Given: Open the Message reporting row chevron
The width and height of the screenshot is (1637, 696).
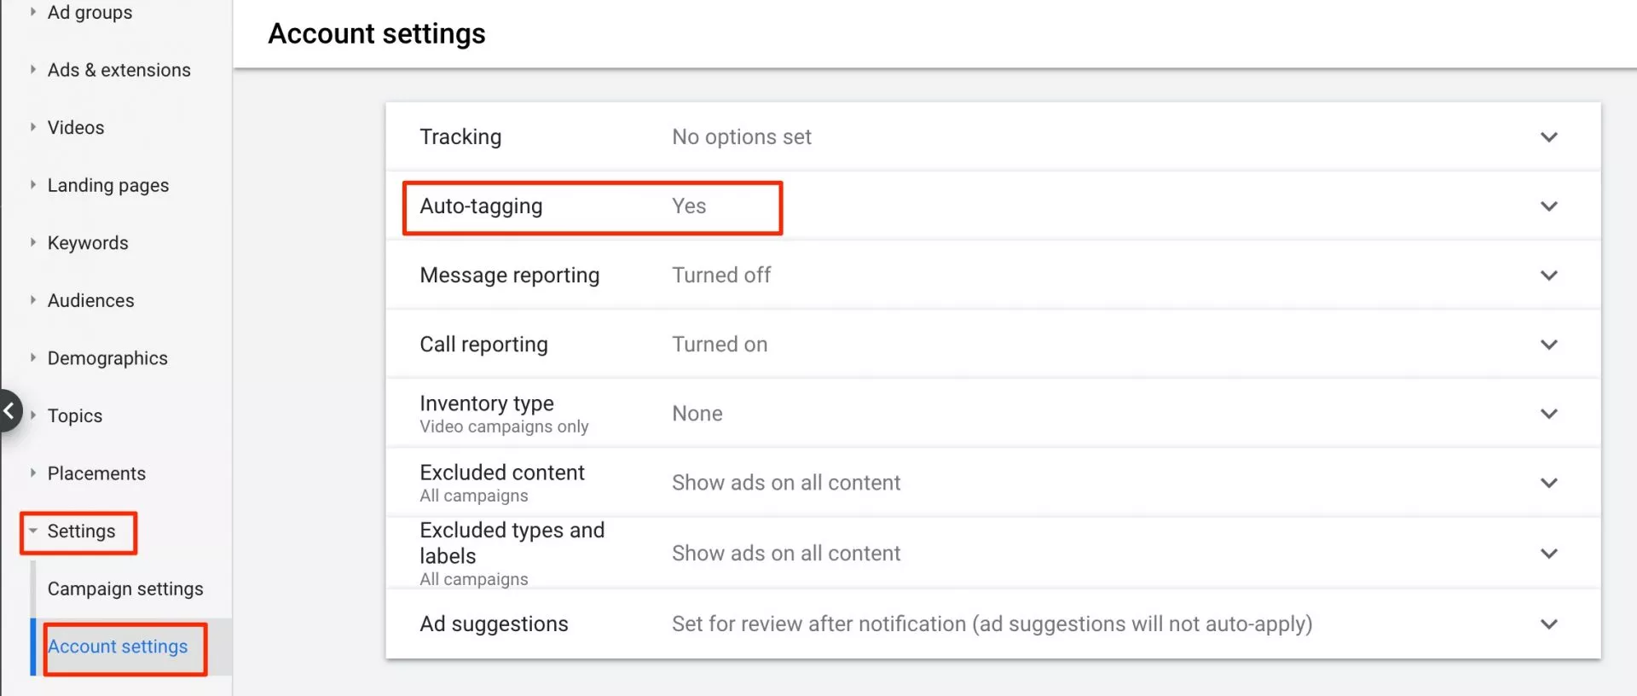Looking at the screenshot, I should (1548, 275).
